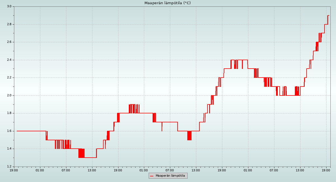
Task: Click the 1.6 y-axis tick label
Action: [9, 131]
